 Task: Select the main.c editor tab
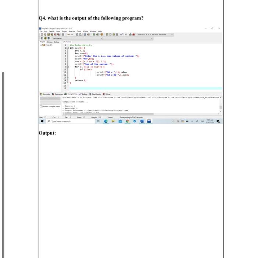click(x=67, y=42)
